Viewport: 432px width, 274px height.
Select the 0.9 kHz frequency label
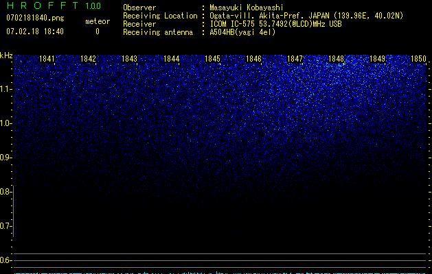coord(7,158)
